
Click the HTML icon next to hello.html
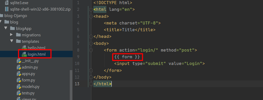(24, 48)
